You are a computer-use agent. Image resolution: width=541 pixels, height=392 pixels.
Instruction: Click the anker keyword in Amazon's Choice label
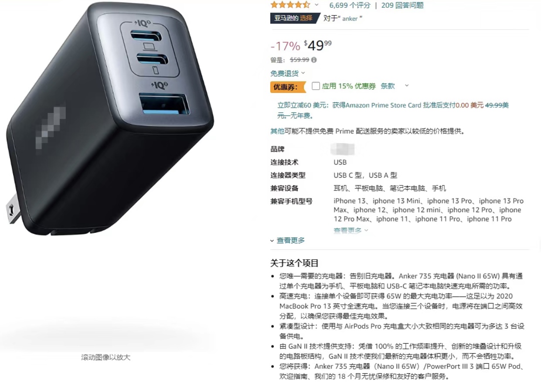[350, 18]
